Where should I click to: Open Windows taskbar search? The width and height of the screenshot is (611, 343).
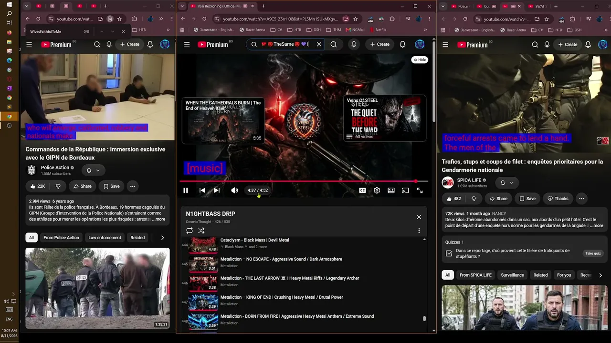point(9,14)
